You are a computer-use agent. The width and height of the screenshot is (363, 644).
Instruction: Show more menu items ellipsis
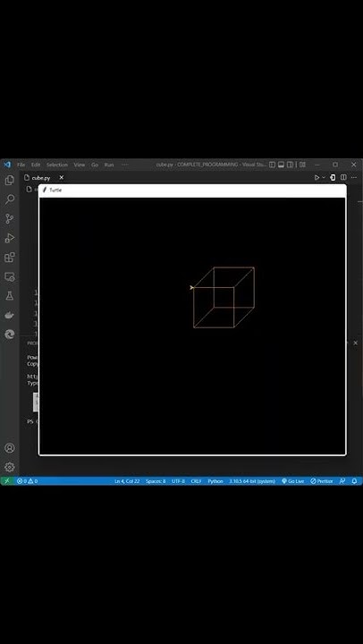(125, 165)
